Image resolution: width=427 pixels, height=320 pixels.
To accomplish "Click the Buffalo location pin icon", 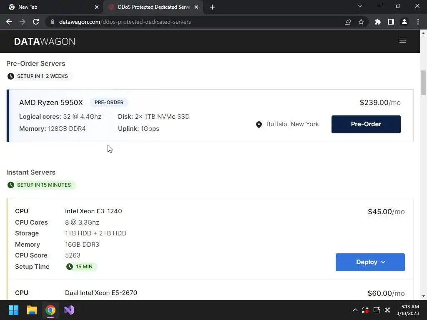I will point(259,124).
